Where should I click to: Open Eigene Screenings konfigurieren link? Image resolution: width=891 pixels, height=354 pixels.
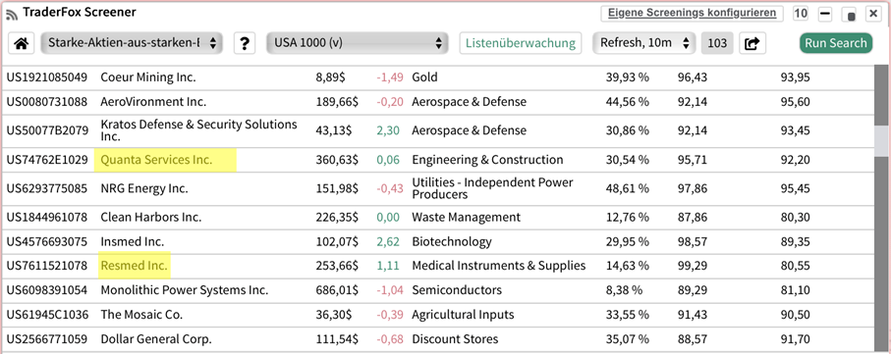pyautogui.click(x=692, y=13)
